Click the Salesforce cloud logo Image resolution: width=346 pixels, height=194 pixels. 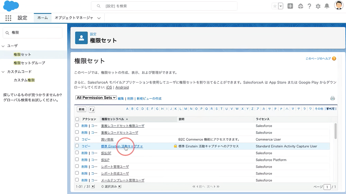coord(11,6)
